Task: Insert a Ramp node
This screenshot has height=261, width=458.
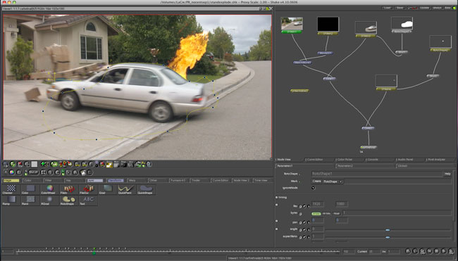Action: pyautogui.click(x=11, y=200)
